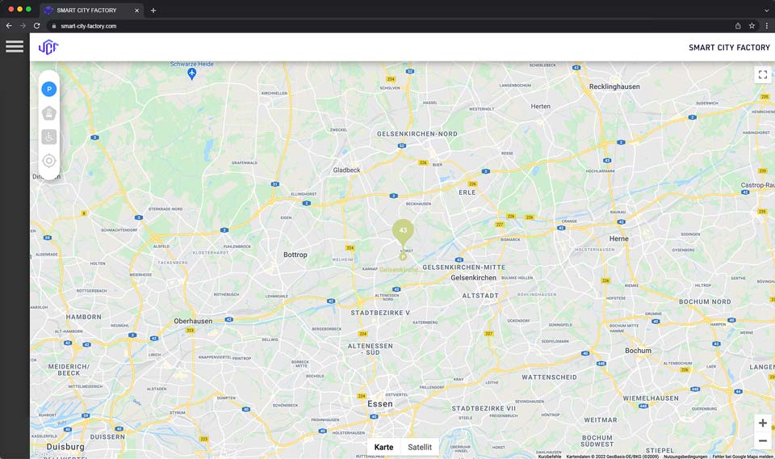Open the browser three-dot menu
775x459 pixels.
[767, 26]
